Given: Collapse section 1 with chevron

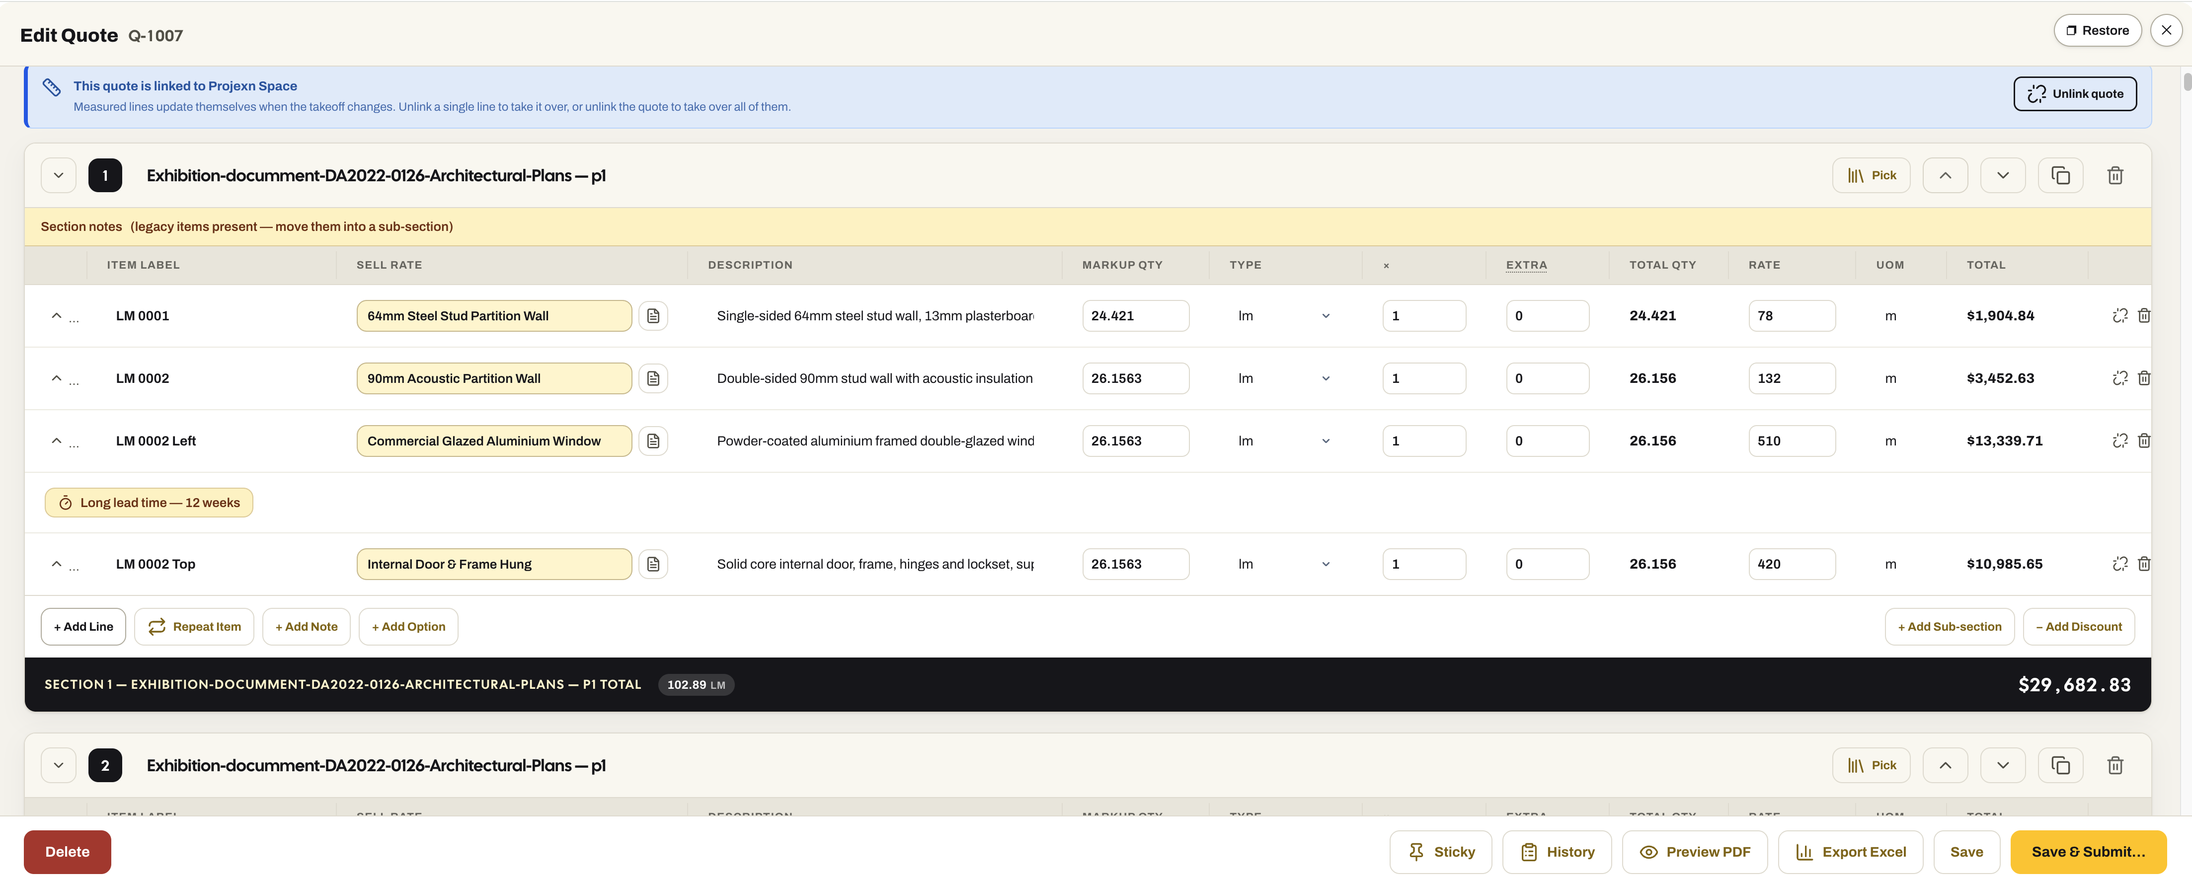Looking at the screenshot, I should pyautogui.click(x=59, y=175).
